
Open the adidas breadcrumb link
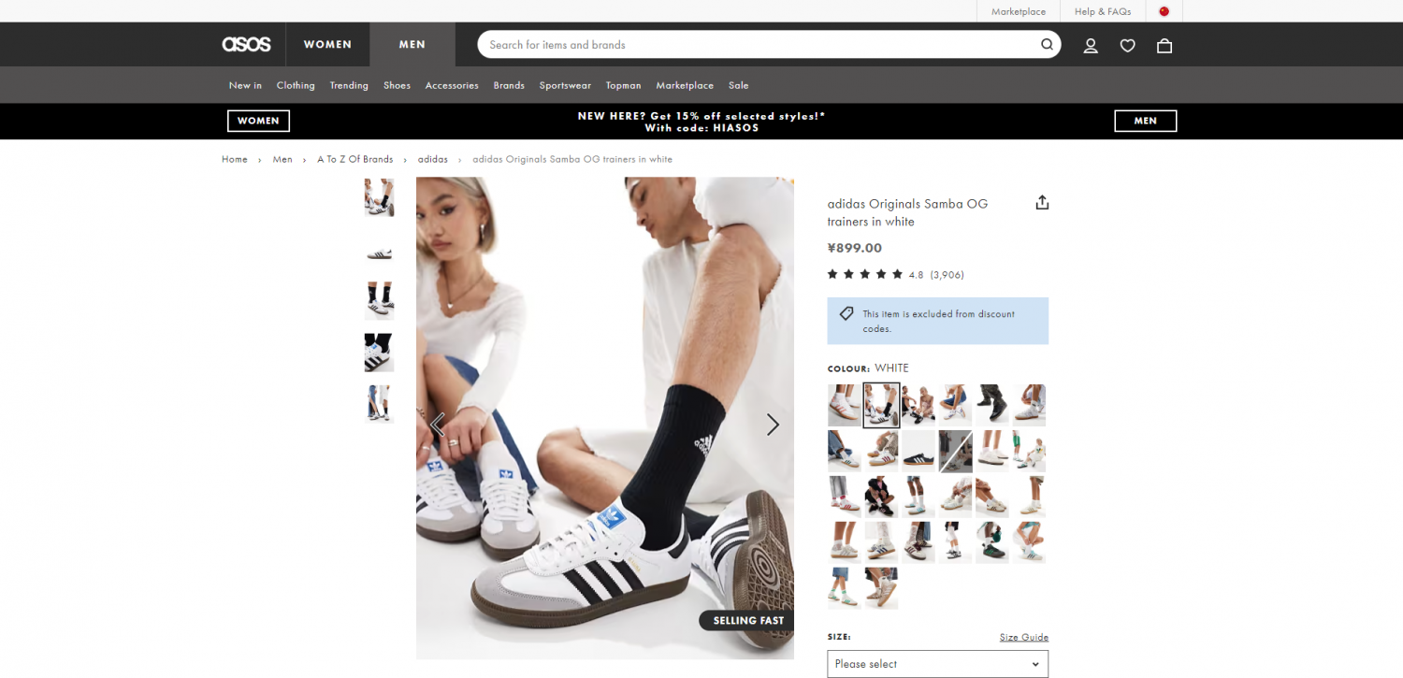[433, 159]
